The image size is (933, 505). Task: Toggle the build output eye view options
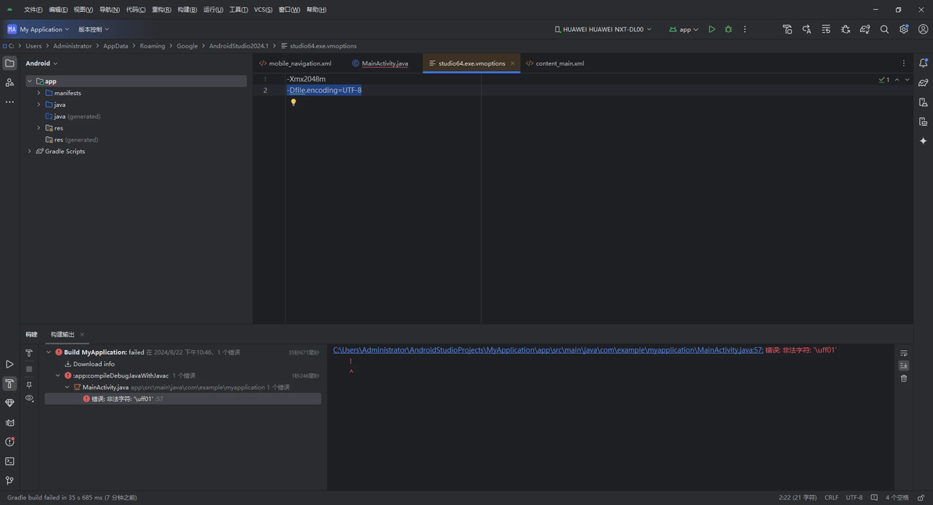(29, 398)
